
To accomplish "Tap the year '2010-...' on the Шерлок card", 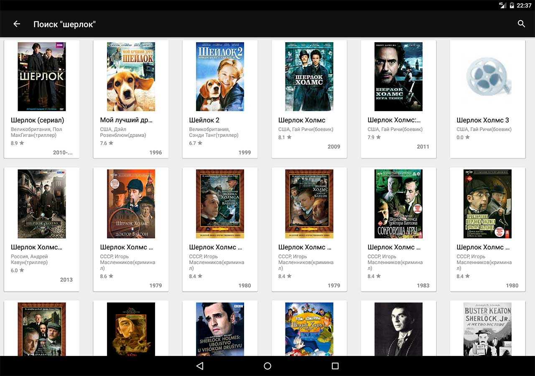I will pos(63,152).
